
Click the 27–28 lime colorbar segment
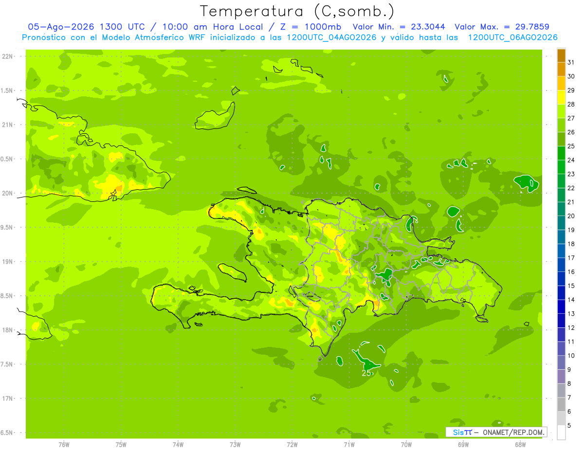pyautogui.click(x=561, y=111)
